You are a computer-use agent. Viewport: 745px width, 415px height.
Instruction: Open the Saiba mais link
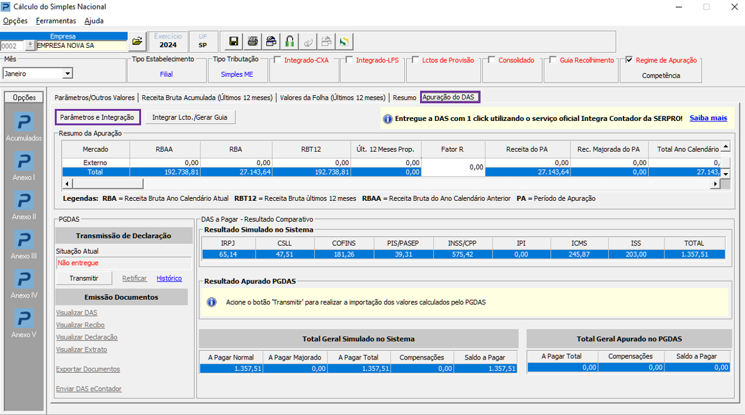coord(708,118)
